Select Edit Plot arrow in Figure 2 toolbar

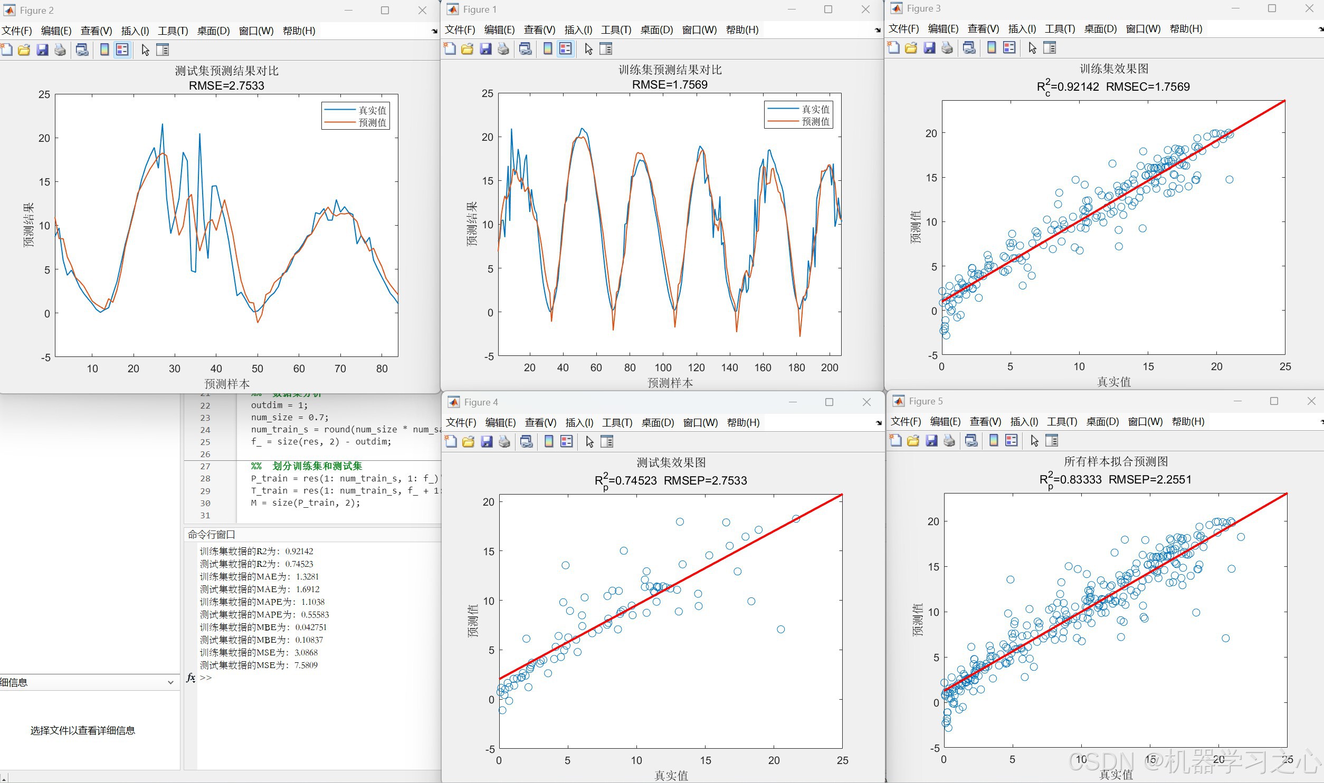pyautogui.click(x=145, y=50)
